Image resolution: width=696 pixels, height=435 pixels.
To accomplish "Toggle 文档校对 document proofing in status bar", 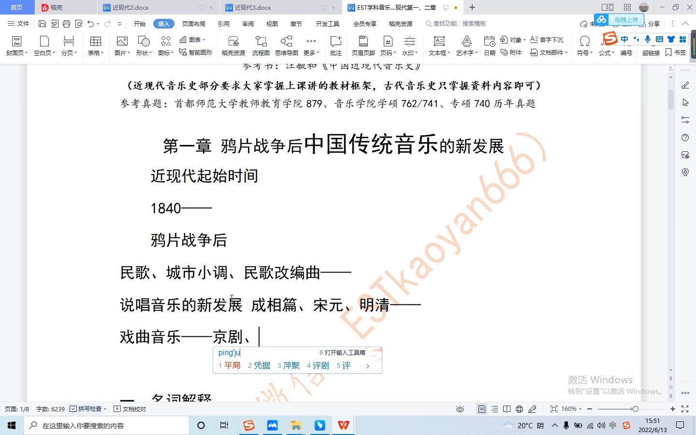I will pyautogui.click(x=130, y=409).
